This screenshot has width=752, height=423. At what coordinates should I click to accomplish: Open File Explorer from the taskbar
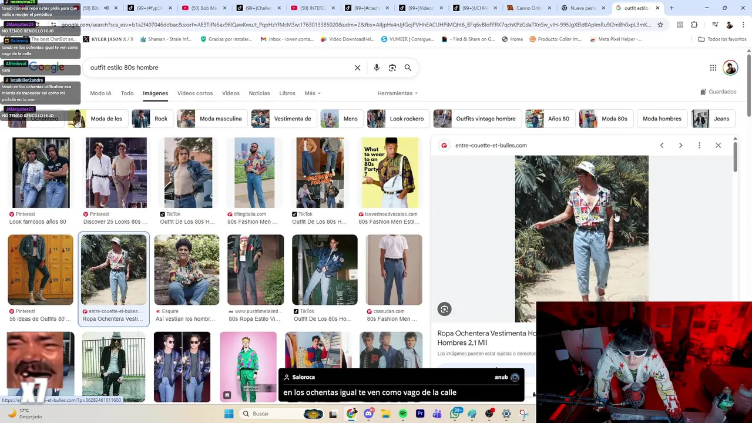[386, 414]
